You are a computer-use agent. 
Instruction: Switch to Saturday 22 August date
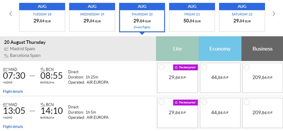242,17
